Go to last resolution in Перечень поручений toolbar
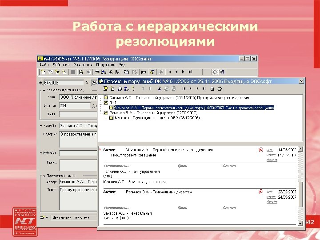This screenshot has width=320, height=240. 204,88
